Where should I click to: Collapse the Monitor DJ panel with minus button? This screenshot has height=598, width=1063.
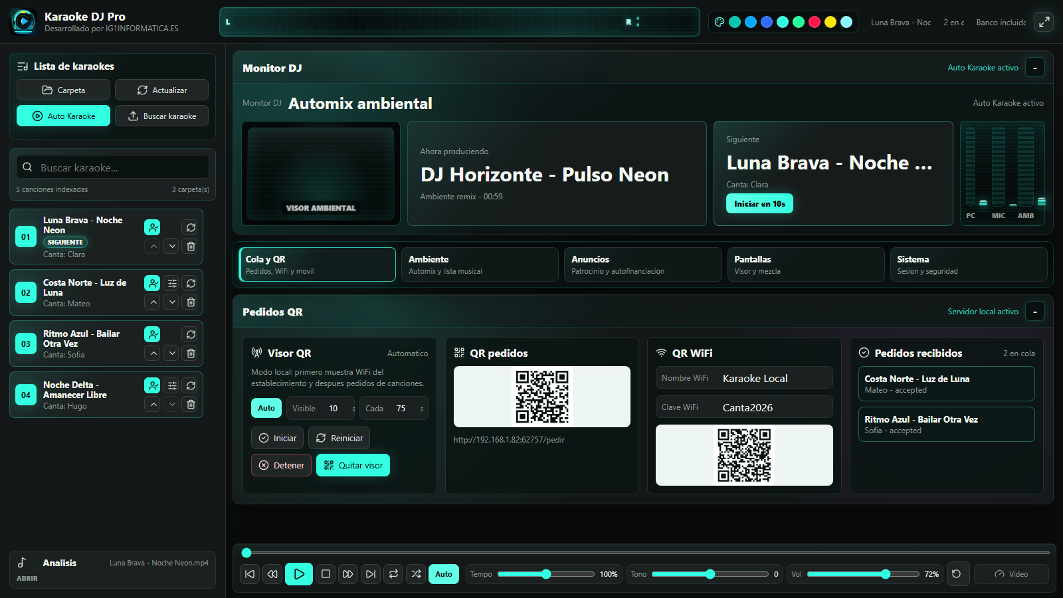pyautogui.click(x=1035, y=68)
